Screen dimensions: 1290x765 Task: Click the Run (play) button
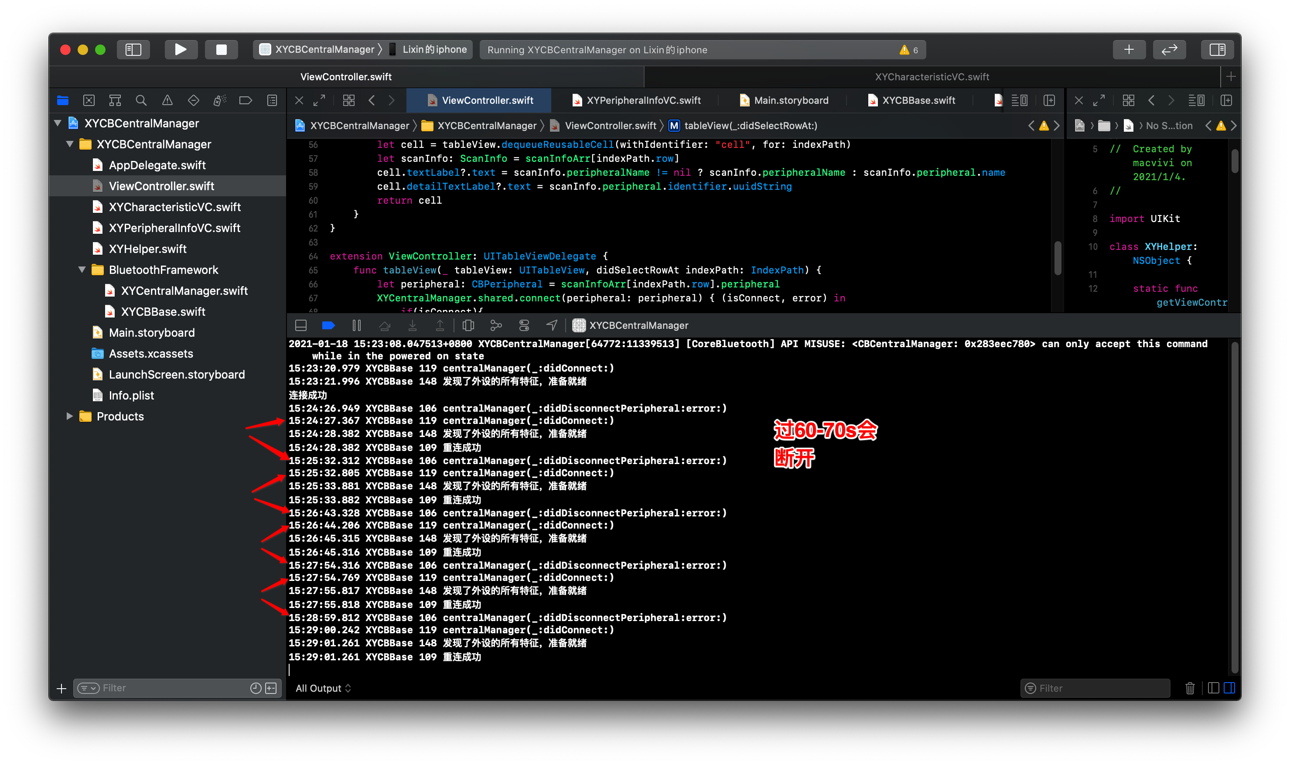point(181,49)
